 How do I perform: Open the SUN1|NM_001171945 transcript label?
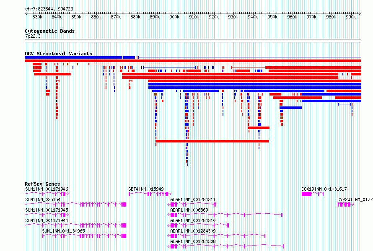47,210
